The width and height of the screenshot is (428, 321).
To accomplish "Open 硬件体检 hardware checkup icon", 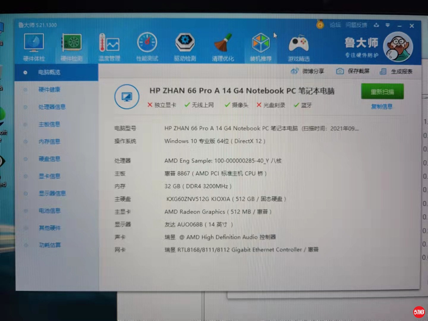I will coord(34,47).
